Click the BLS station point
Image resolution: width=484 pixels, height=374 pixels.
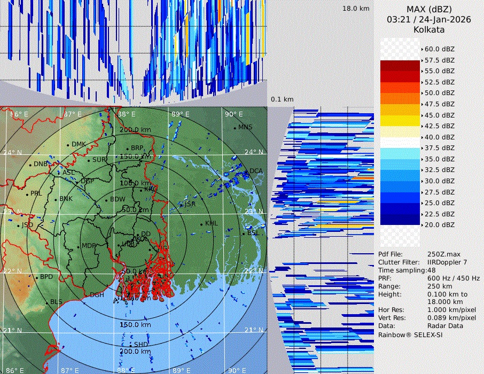[47, 302]
